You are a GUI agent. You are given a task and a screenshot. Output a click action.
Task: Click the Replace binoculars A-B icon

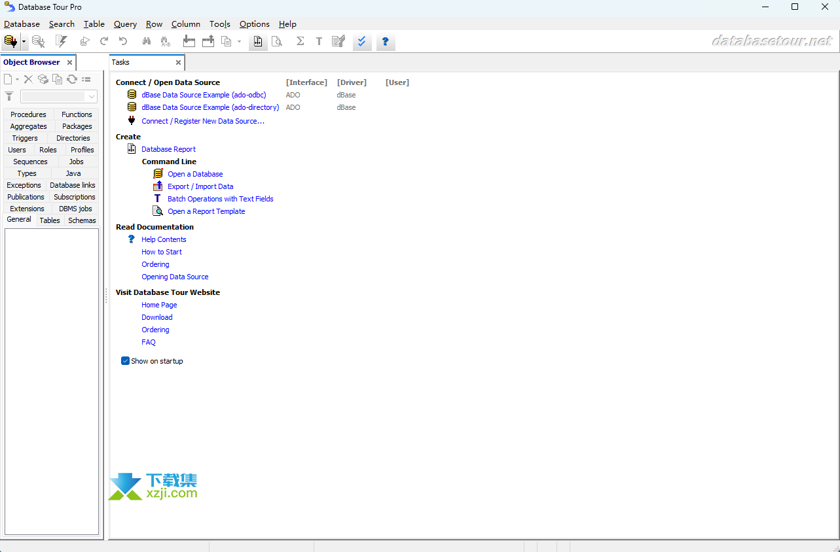[166, 42]
